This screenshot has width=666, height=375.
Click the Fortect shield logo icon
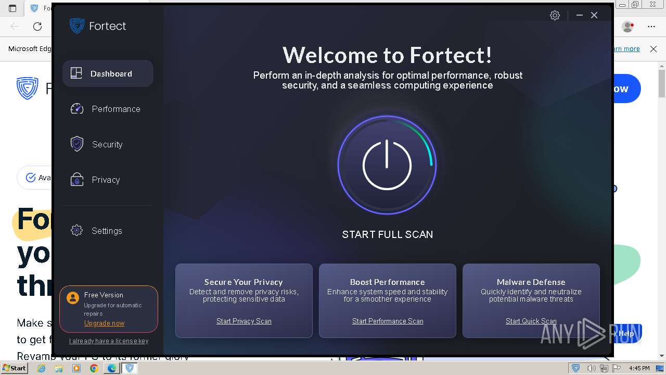77,26
